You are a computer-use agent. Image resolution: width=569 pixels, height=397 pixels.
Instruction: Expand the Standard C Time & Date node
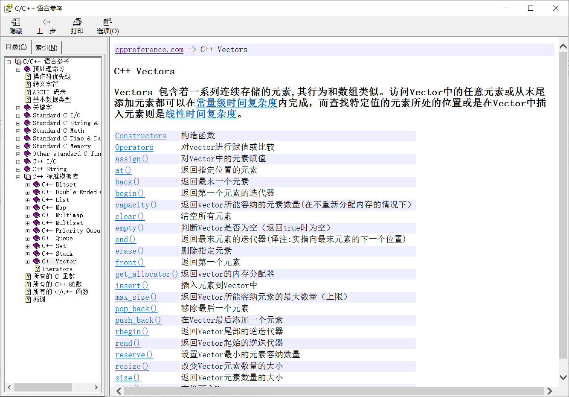[18, 139]
